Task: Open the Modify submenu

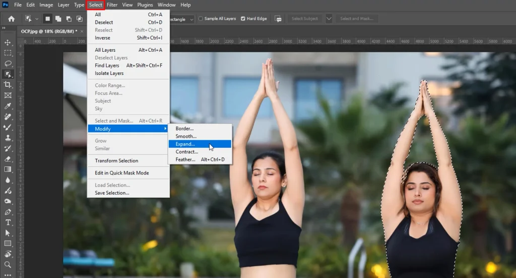Action: pyautogui.click(x=128, y=129)
